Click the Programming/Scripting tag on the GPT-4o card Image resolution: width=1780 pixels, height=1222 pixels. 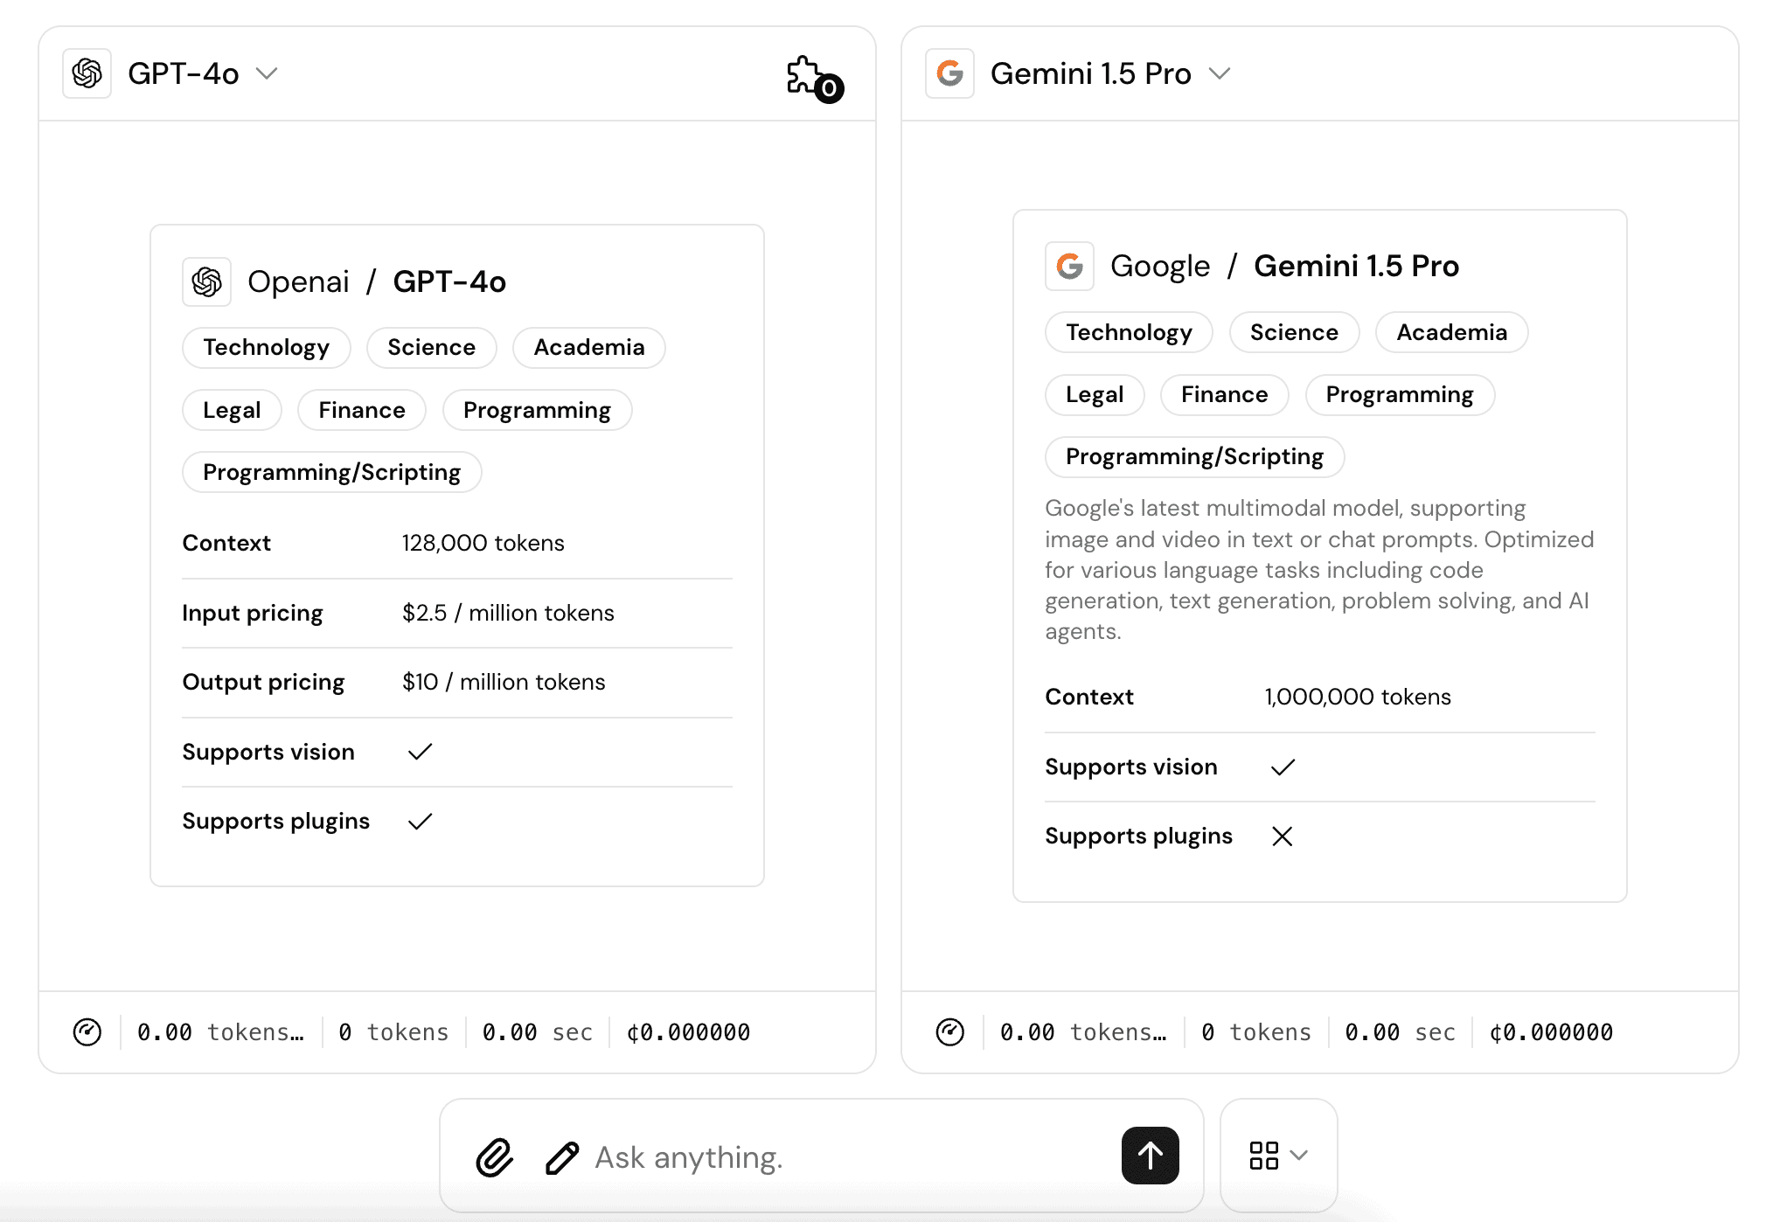(x=331, y=471)
